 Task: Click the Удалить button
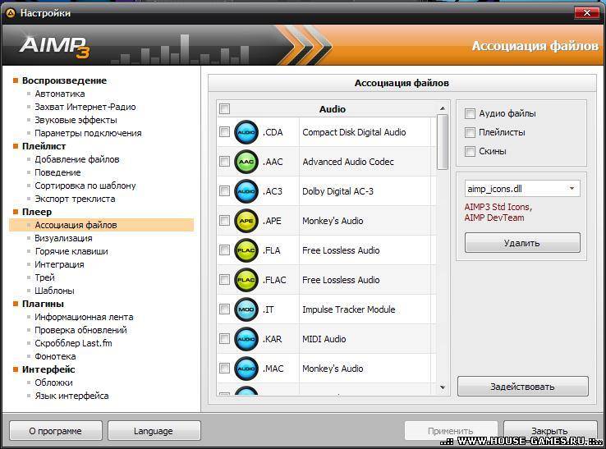point(522,243)
